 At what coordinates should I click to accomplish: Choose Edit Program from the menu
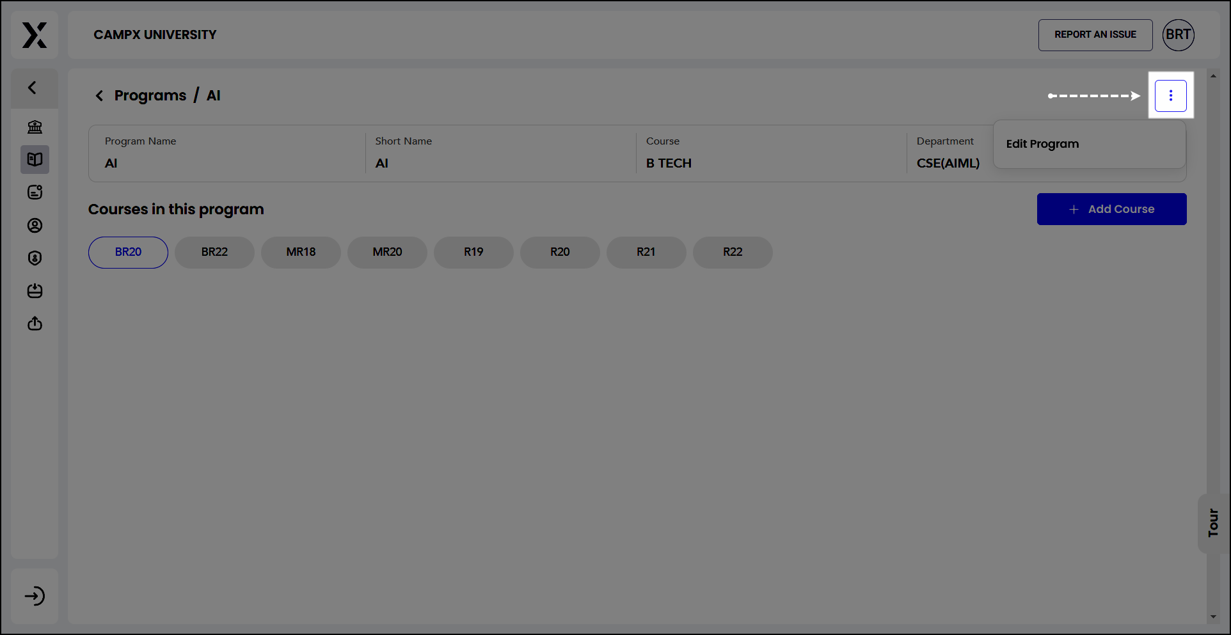coord(1090,144)
